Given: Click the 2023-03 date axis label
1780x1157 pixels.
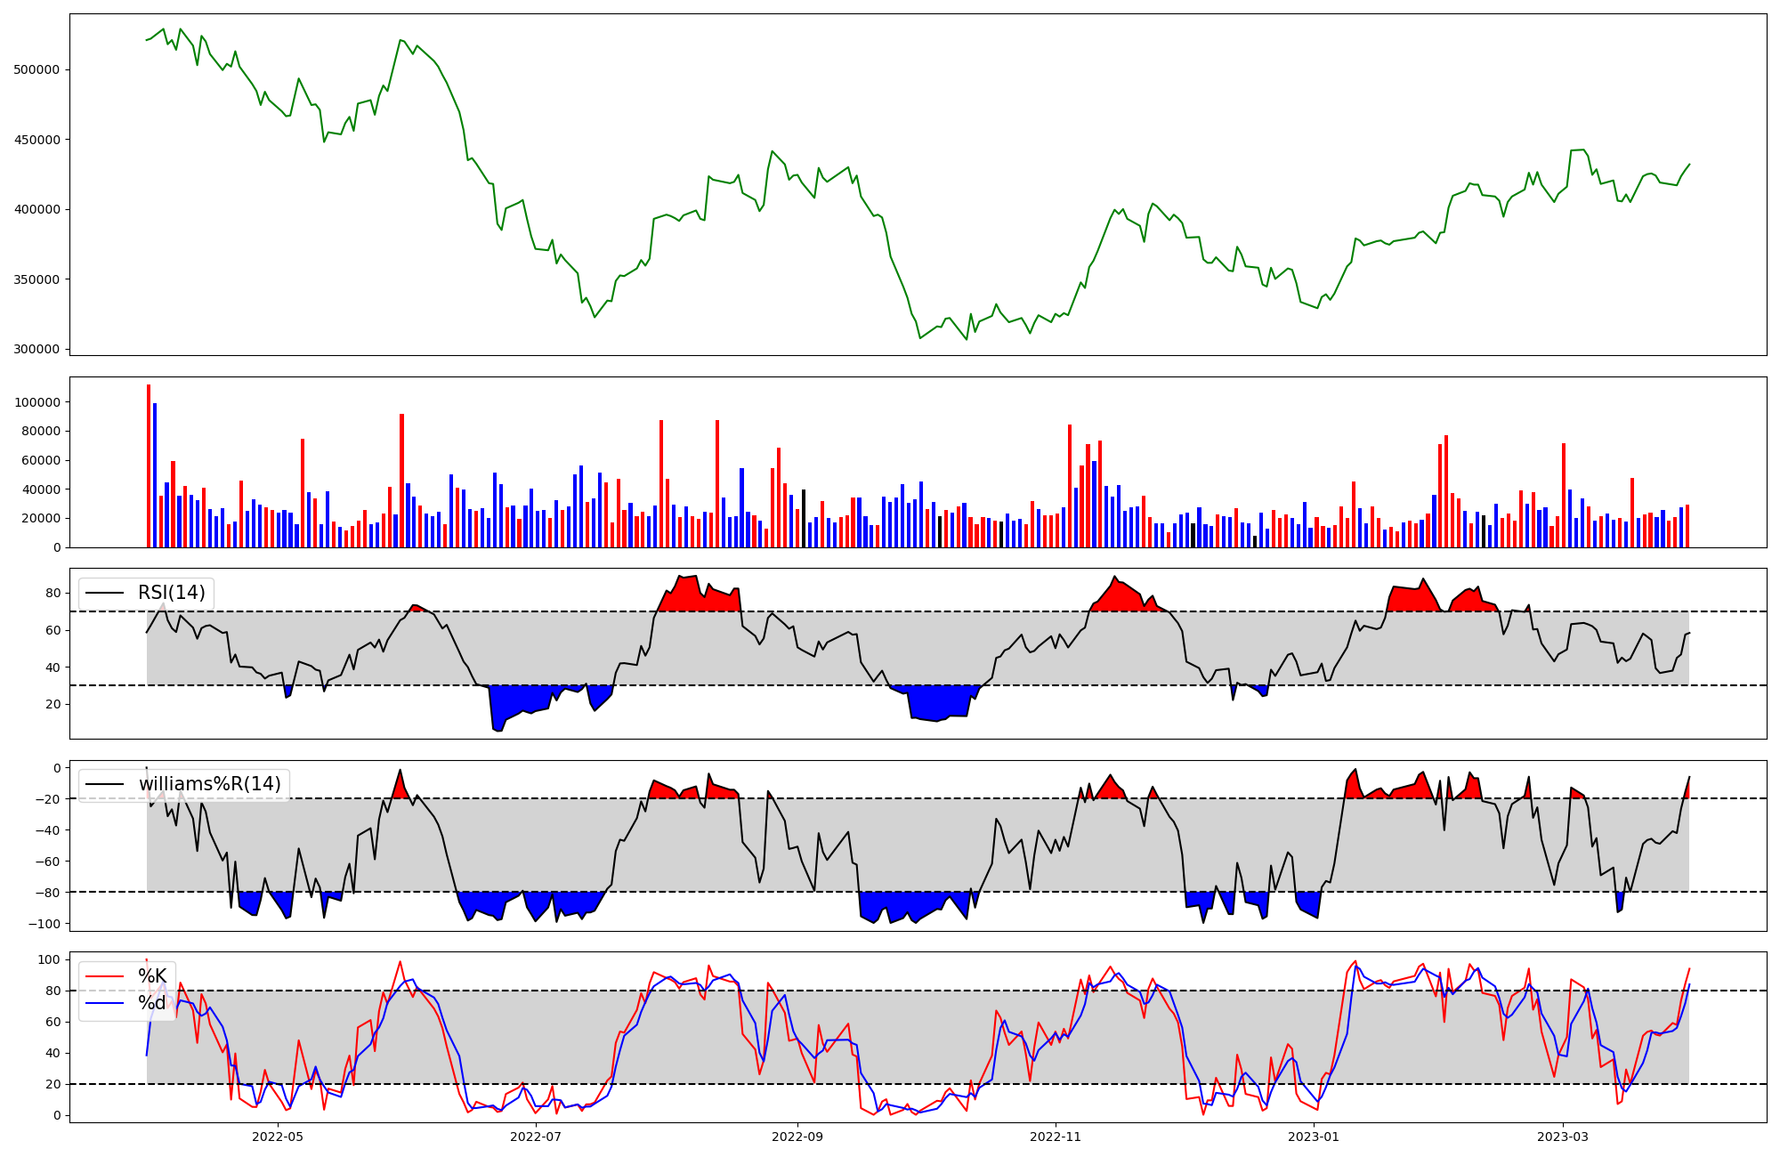Looking at the screenshot, I should click(1563, 1137).
